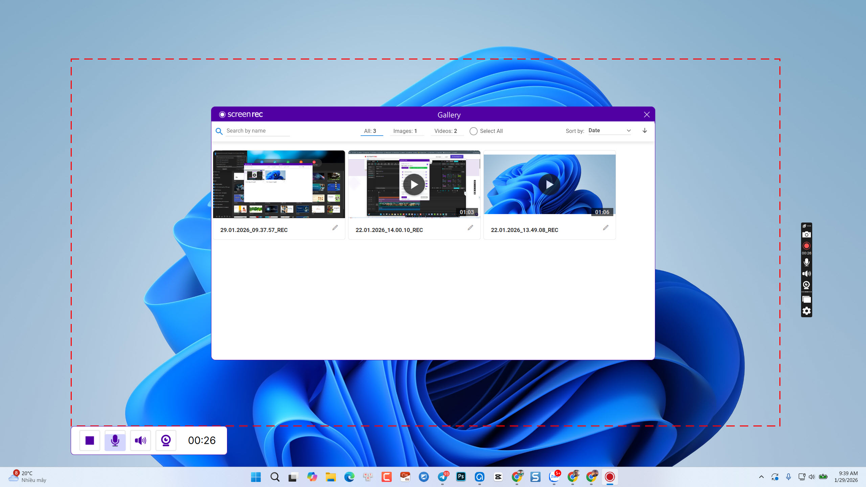Screen dimensions: 866x487
Task: Click the sidebar speaker icon
Action: click(x=806, y=274)
